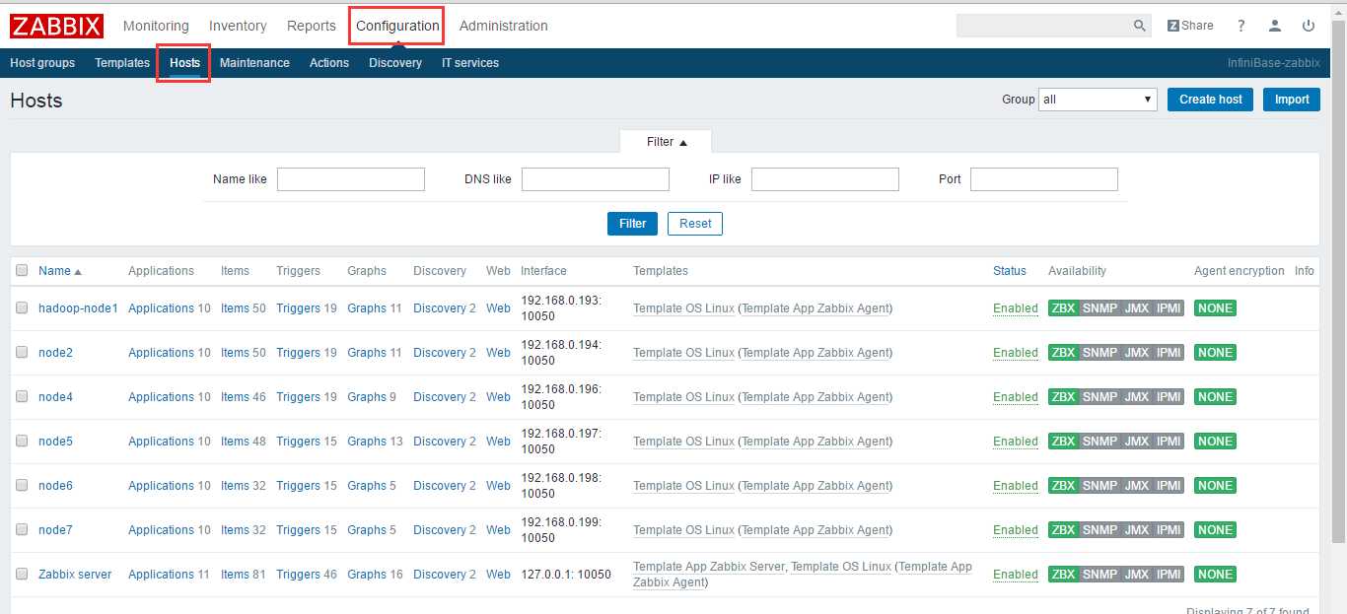Toggle the select-all hosts checkbox
This screenshot has width=1347, height=614.
coord(22,270)
